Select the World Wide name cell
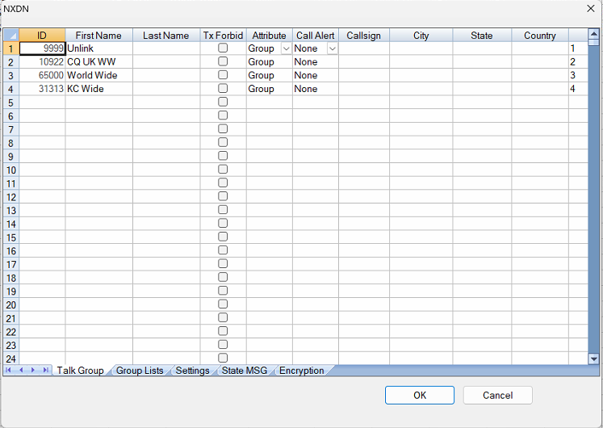603x428 pixels. pos(98,75)
